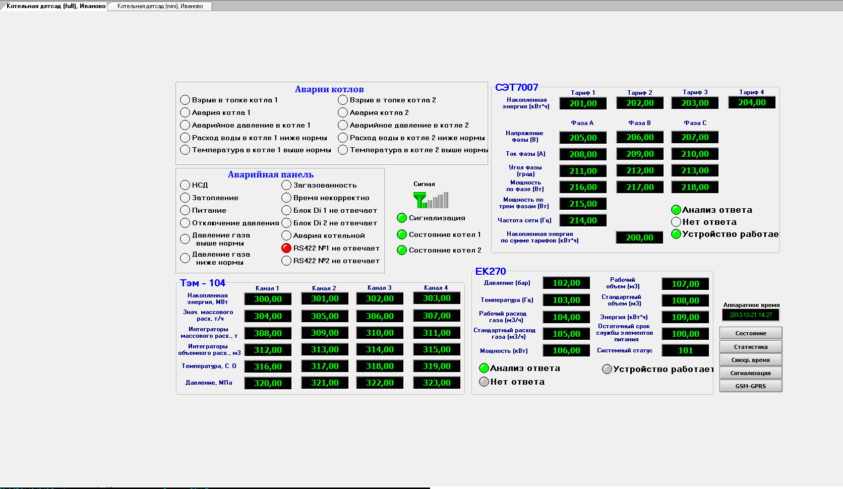Click the Синхр. время button
Image resolution: width=843 pixels, height=489 pixels.
pos(750,360)
